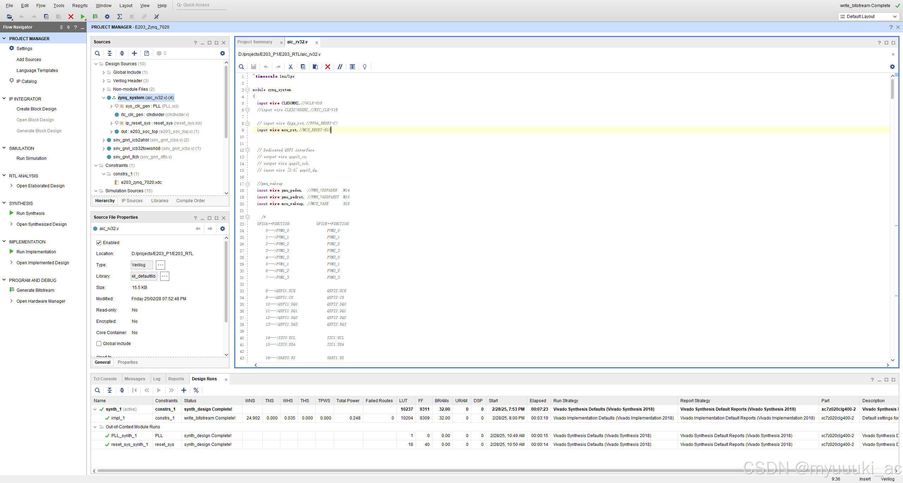This screenshot has width=903, height=483.
Task: Click the Run Synthesis green play icon in the top toolbar
Action: coord(83,17)
